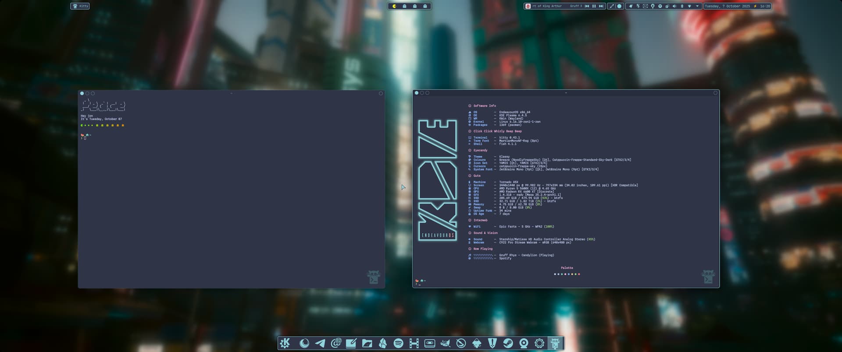This screenshot has height=352, width=842.
Task: Switch to the Pac-Man virtual desktop
Action: [x=394, y=6]
